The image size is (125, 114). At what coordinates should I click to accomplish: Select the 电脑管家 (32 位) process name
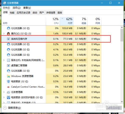point(20,81)
